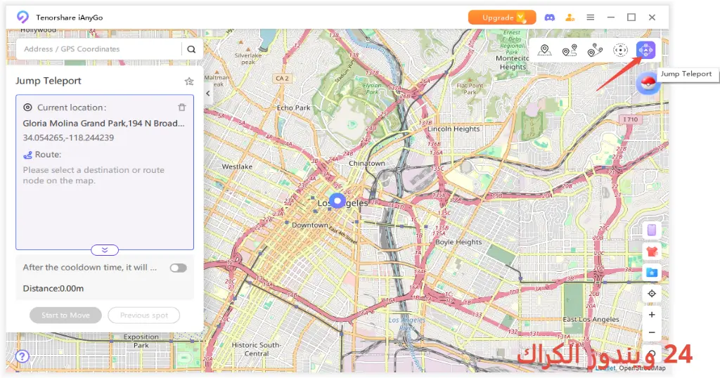Screen dimensions: 720x378
Task: Select the Jump Teleport mode icon
Action: pos(645,50)
